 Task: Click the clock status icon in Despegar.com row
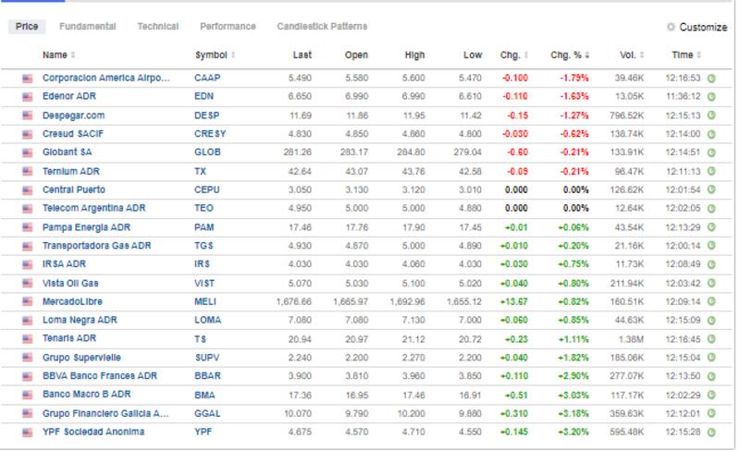coord(711,116)
